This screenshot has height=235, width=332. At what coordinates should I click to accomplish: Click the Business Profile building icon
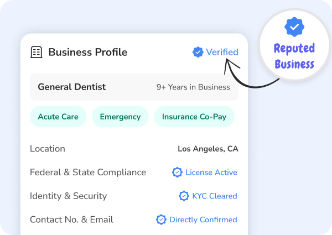(37, 53)
